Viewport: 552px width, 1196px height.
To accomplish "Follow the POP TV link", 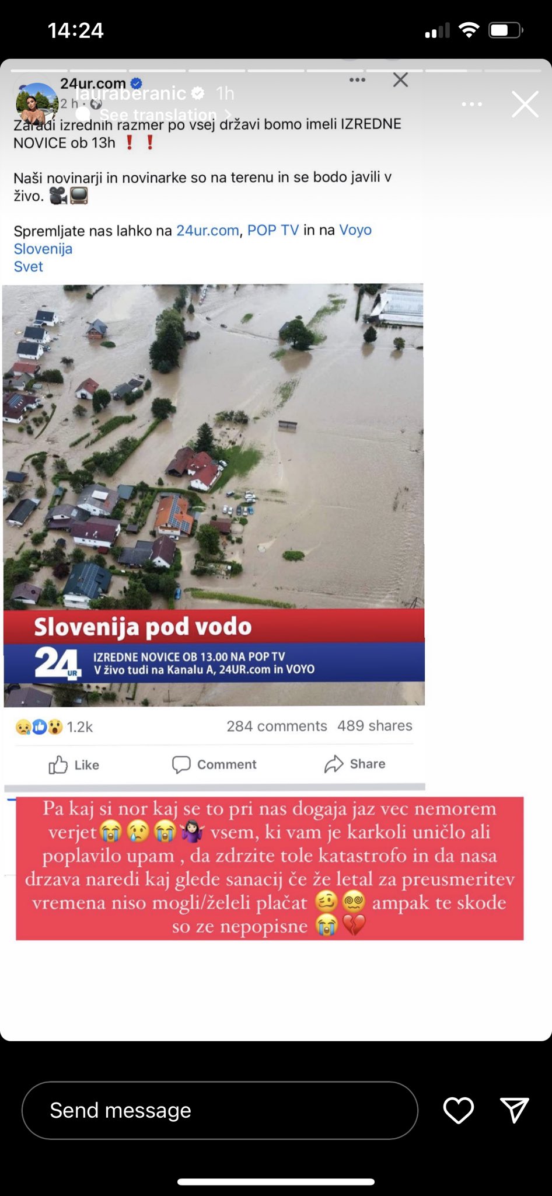I will (x=273, y=230).
